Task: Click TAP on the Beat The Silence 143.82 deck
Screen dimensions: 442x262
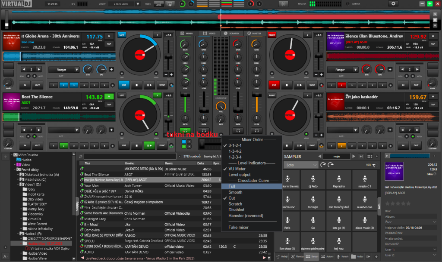Action: pyautogui.click(x=109, y=104)
